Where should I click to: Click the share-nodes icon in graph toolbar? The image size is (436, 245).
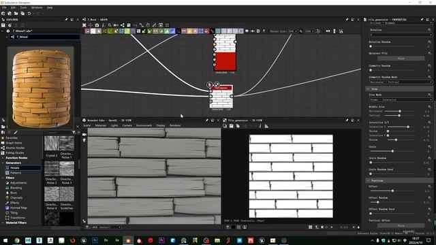tap(123, 25)
